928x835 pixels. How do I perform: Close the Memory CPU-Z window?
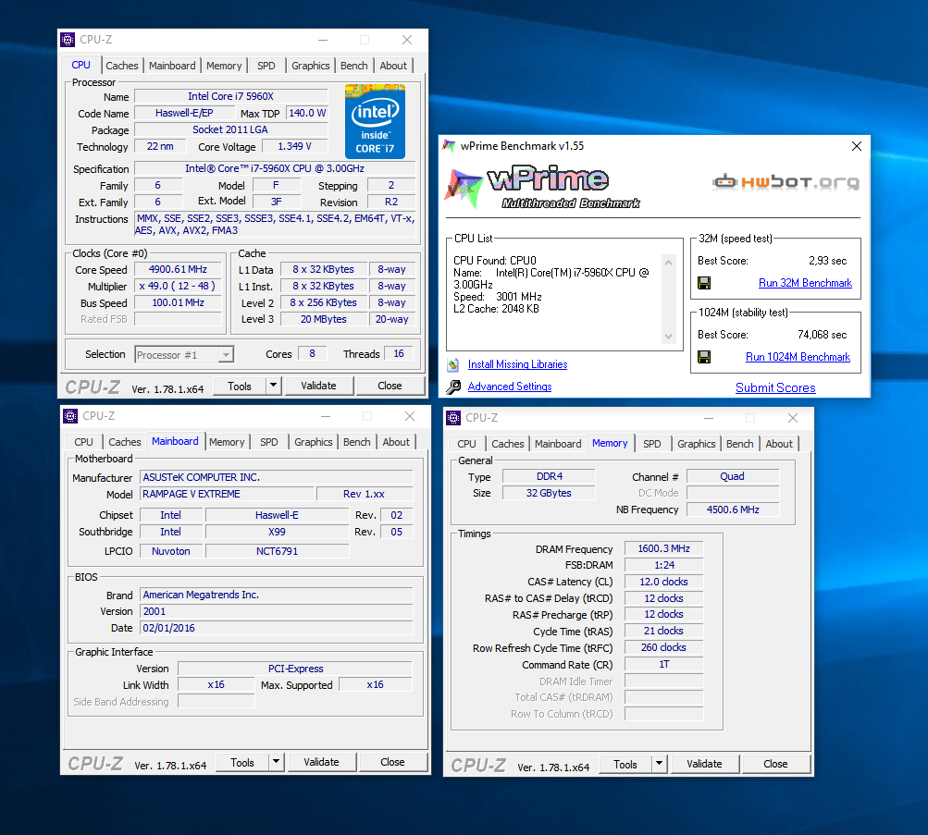coord(793,418)
